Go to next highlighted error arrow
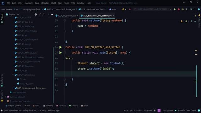Screen dimensions: 201x113 tap(195, 21)
